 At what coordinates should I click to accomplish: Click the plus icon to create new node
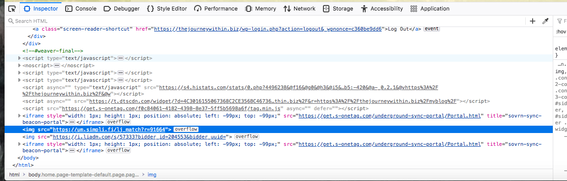pyautogui.click(x=533, y=21)
